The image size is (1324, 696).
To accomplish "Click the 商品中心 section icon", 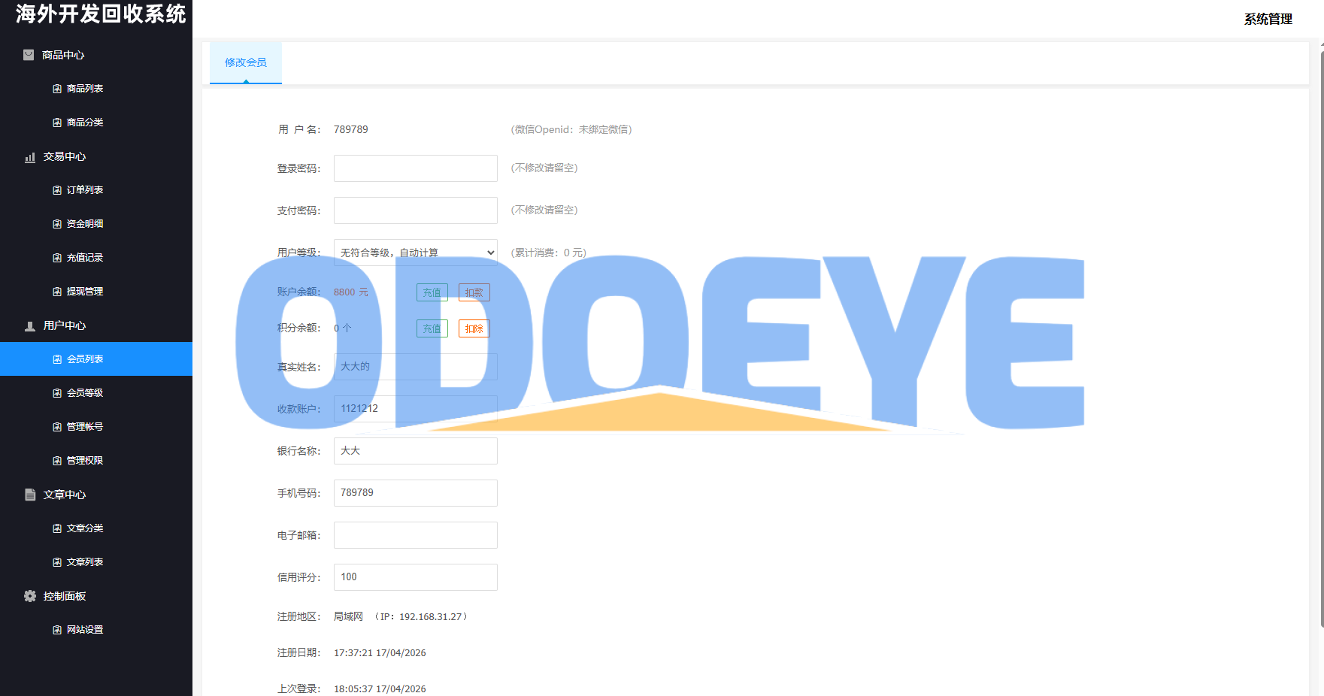I will [x=29, y=55].
